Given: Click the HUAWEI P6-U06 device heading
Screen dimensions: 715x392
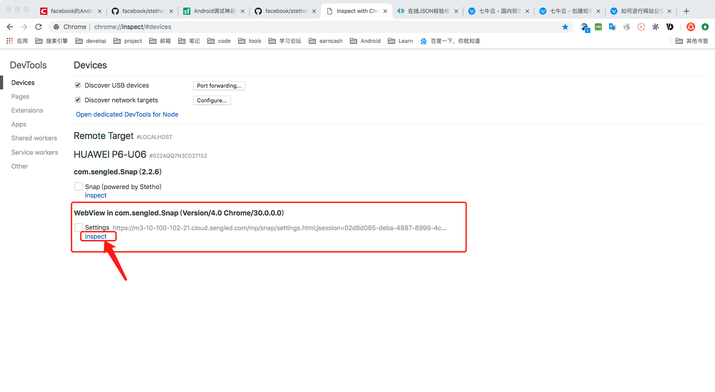Looking at the screenshot, I should click(110, 155).
